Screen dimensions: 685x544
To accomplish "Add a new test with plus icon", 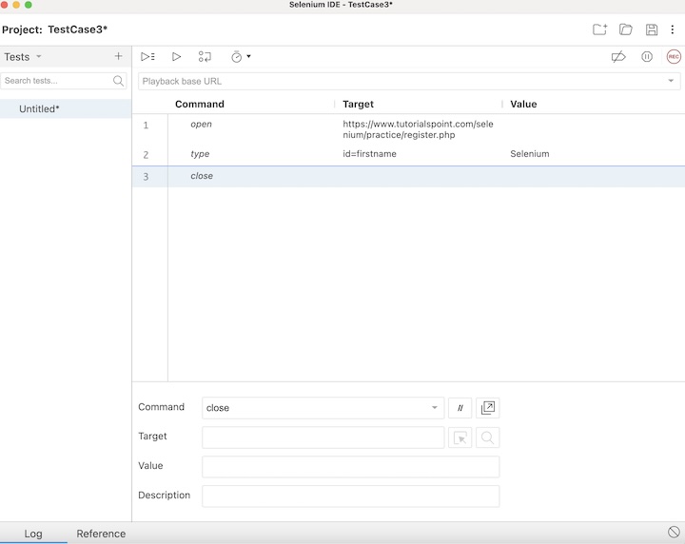I will (118, 57).
